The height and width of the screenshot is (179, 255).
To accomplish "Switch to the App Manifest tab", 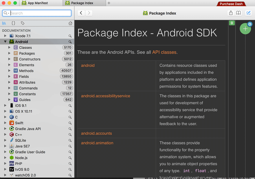I will (x=38, y=3).
